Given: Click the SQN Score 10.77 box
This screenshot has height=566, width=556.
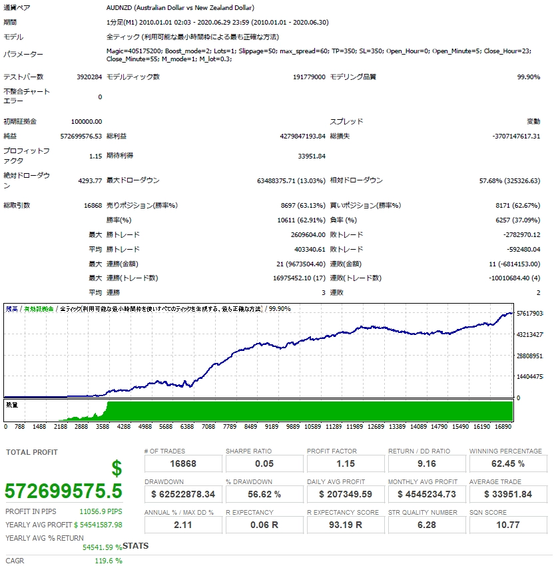Looking at the screenshot, I should (508, 525).
